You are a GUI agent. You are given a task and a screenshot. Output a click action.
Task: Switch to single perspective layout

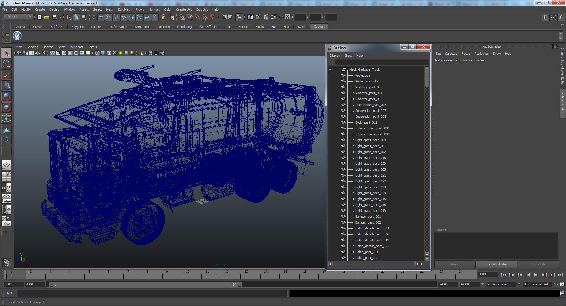(6, 165)
